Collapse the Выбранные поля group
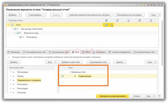 pyautogui.click(x=69, y=72)
